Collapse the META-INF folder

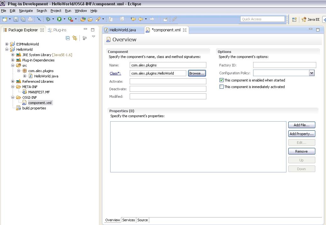click(13, 87)
